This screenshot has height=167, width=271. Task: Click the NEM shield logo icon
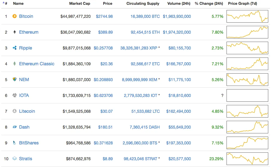coord(15,79)
